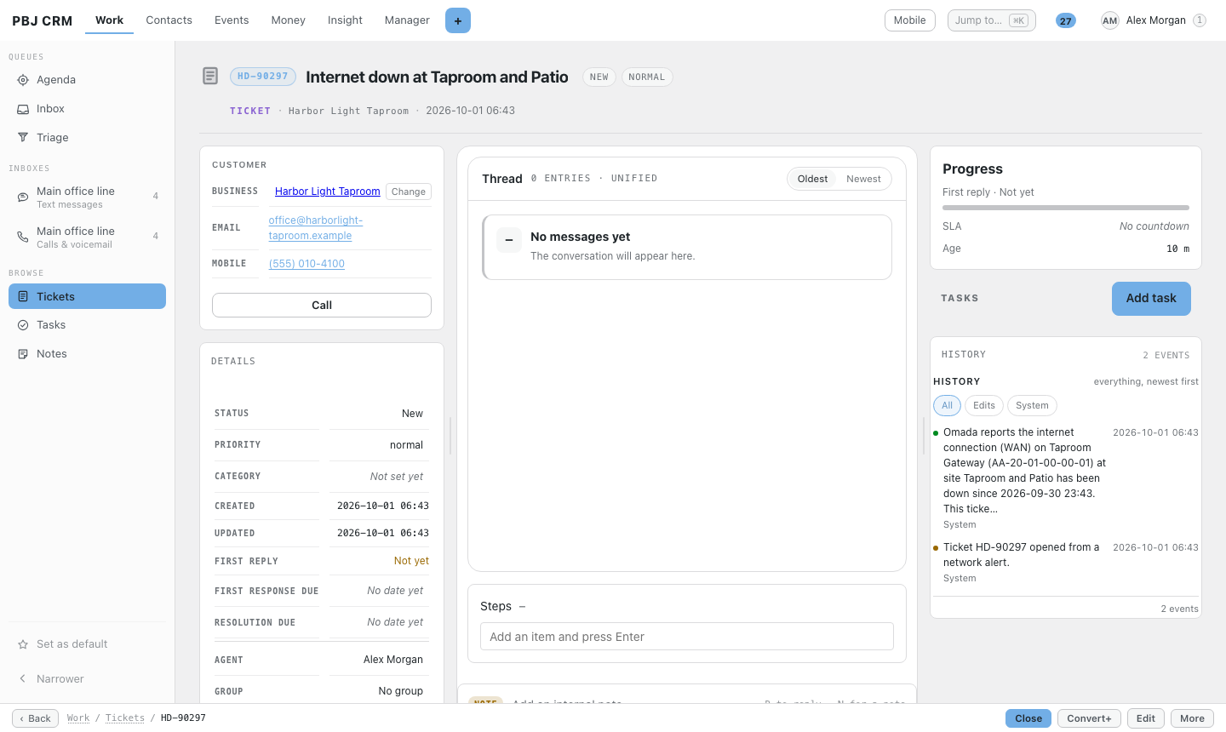This screenshot has width=1226, height=732.
Task: Click Change next to the business name
Action: coord(409,192)
